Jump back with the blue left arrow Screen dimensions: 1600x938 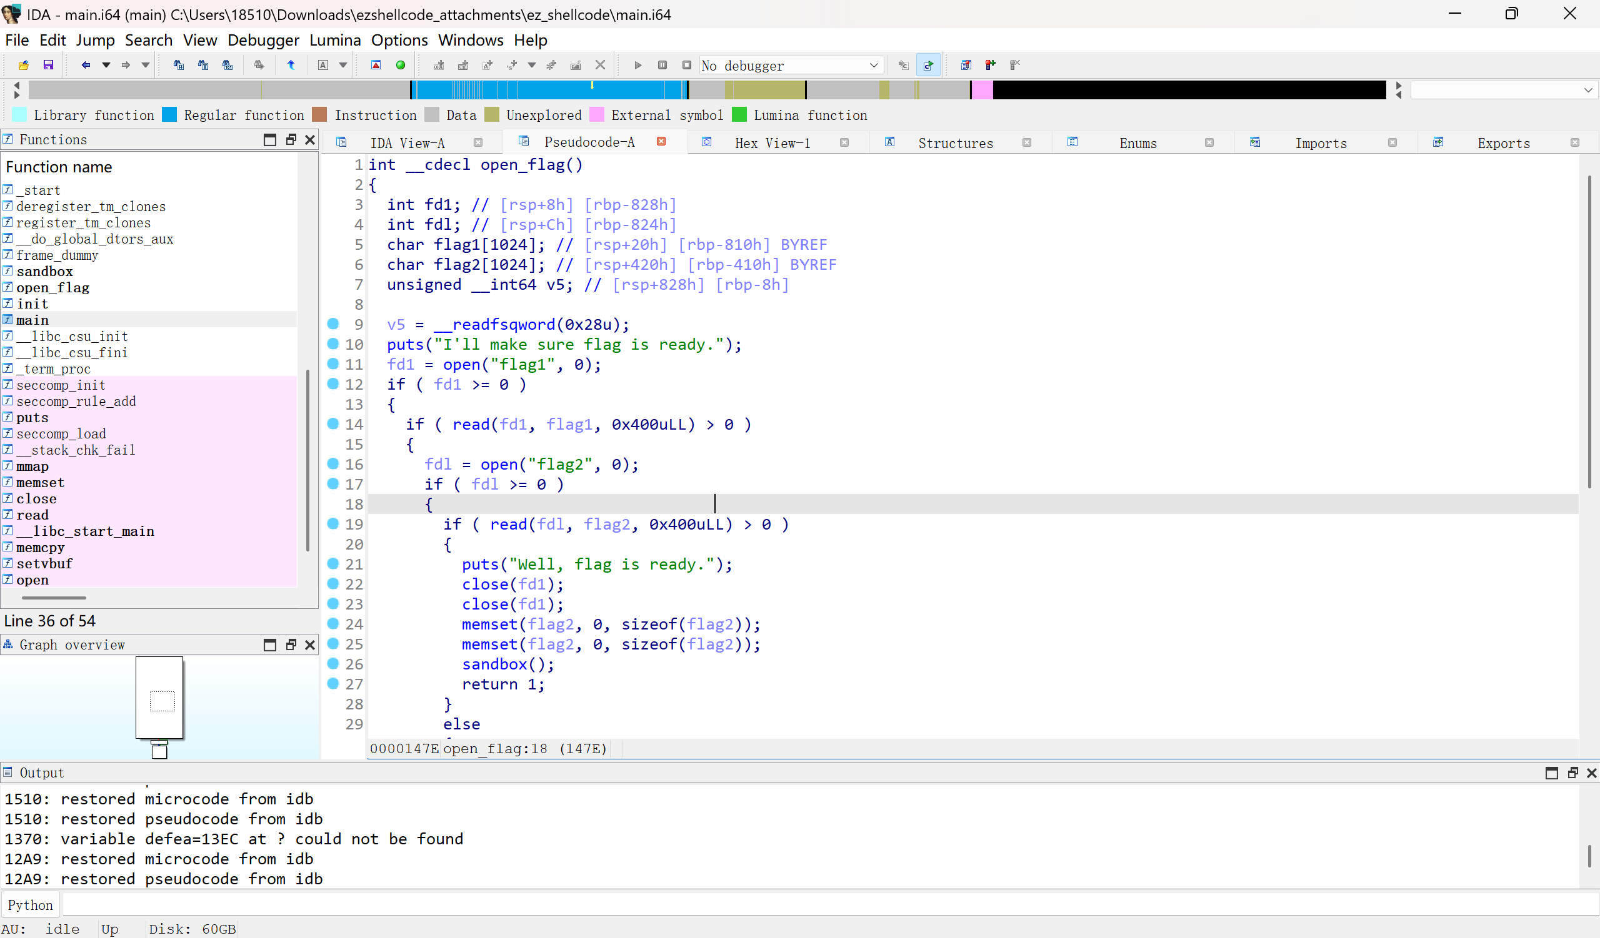click(x=86, y=65)
